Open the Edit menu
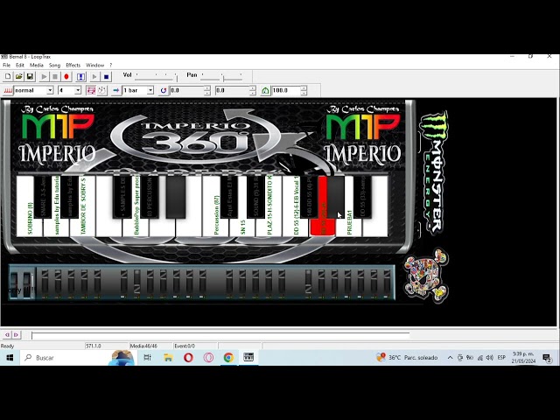 [20, 65]
